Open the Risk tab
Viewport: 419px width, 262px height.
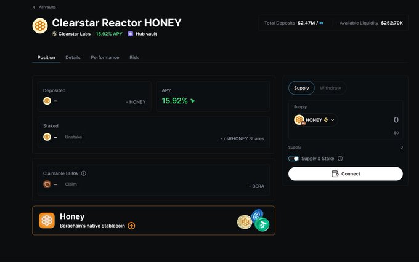click(134, 57)
